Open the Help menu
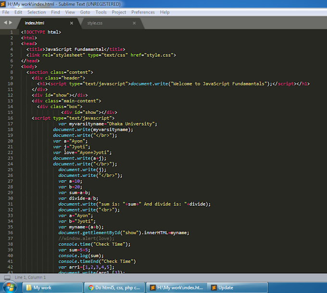327x293 pixels. coord(164,13)
